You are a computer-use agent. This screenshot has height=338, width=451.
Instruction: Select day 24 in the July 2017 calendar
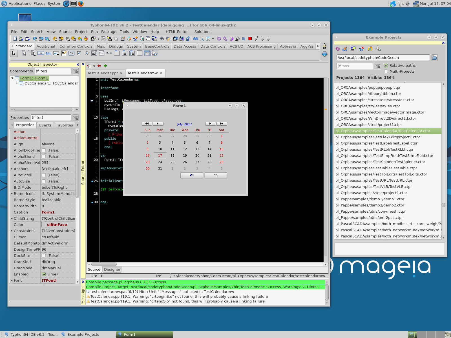(x=160, y=162)
